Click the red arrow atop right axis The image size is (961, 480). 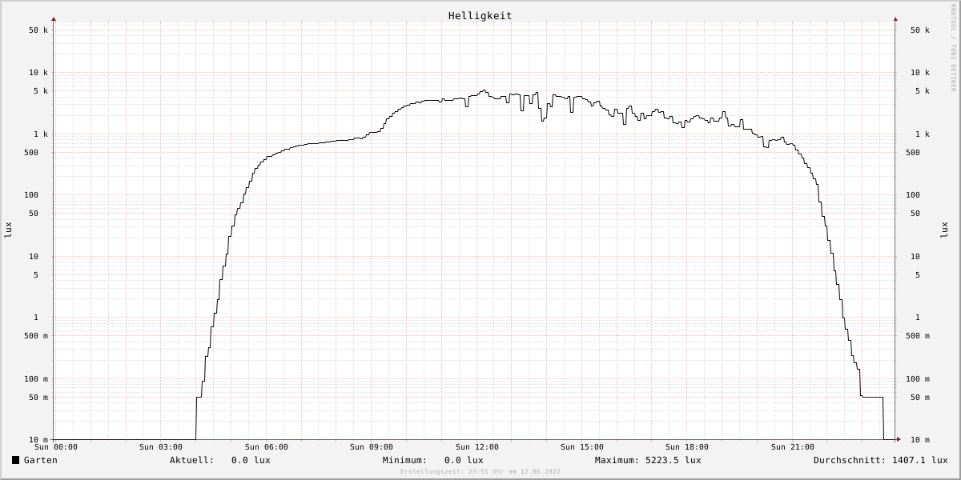(895, 18)
